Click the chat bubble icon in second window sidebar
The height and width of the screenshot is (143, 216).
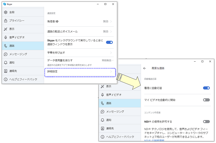point(102,112)
